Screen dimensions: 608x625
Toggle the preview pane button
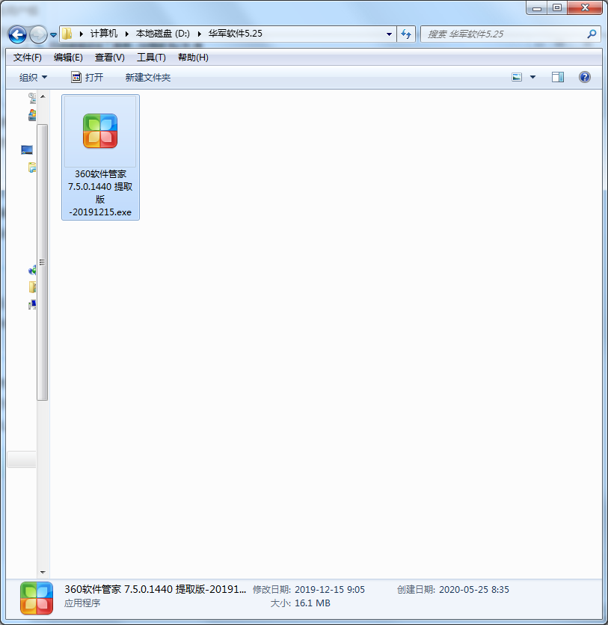coord(558,77)
